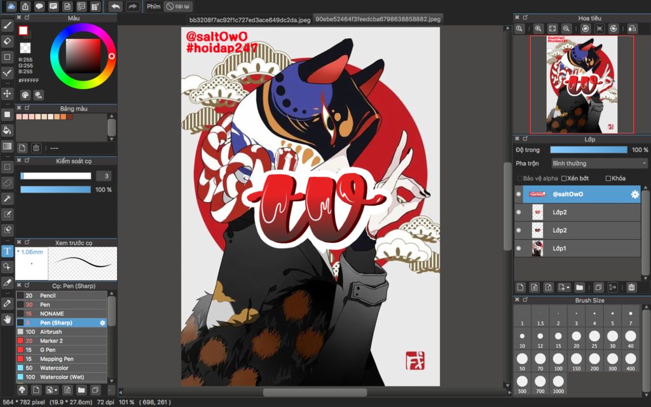Open the cloud save icon
The height and width of the screenshot is (407, 651).
[11, 6]
